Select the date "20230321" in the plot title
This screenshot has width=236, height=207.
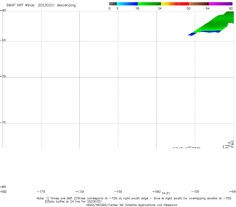[x=46, y=5]
